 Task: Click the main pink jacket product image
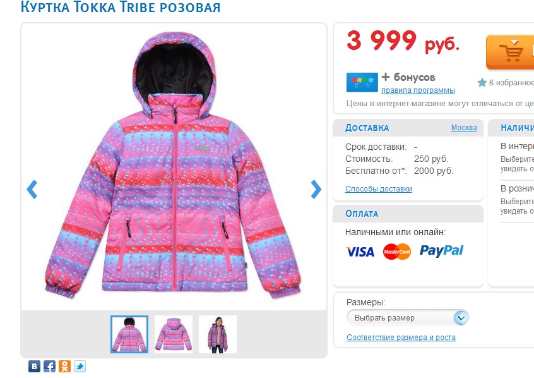coord(174,166)
